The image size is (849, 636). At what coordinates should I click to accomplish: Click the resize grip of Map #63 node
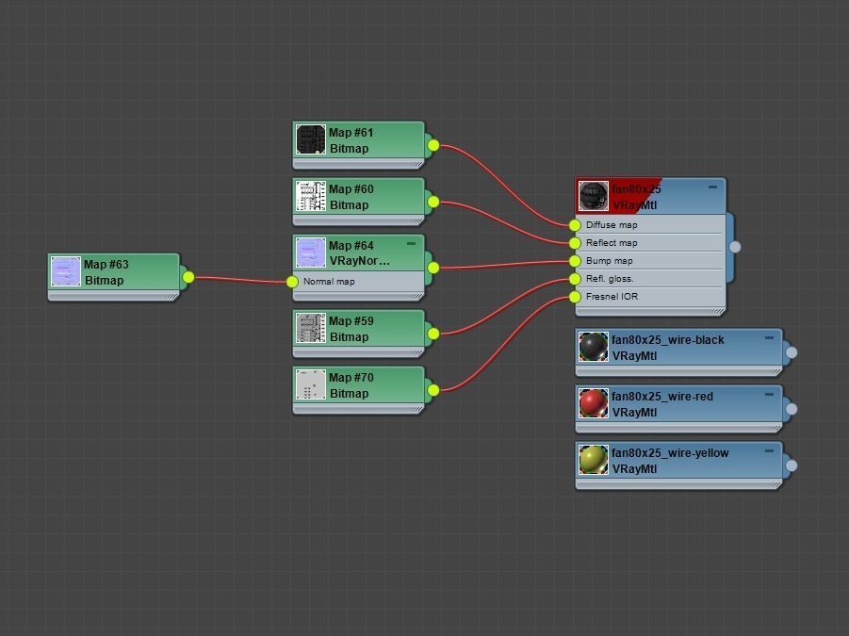(172, 296)
